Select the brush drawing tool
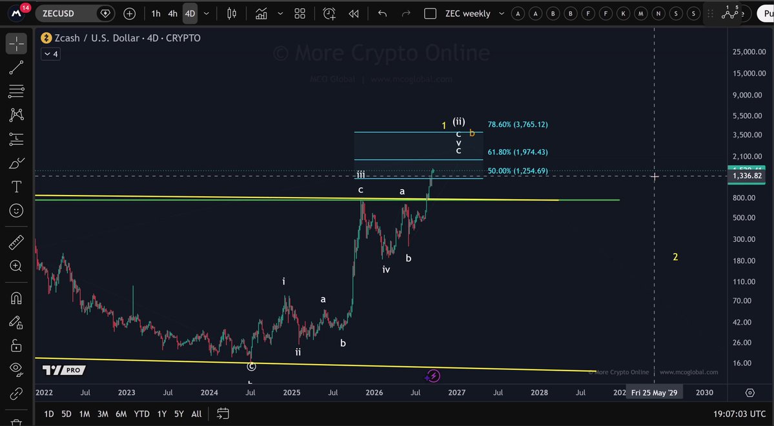Screen dimensions: 774x426 16,163
